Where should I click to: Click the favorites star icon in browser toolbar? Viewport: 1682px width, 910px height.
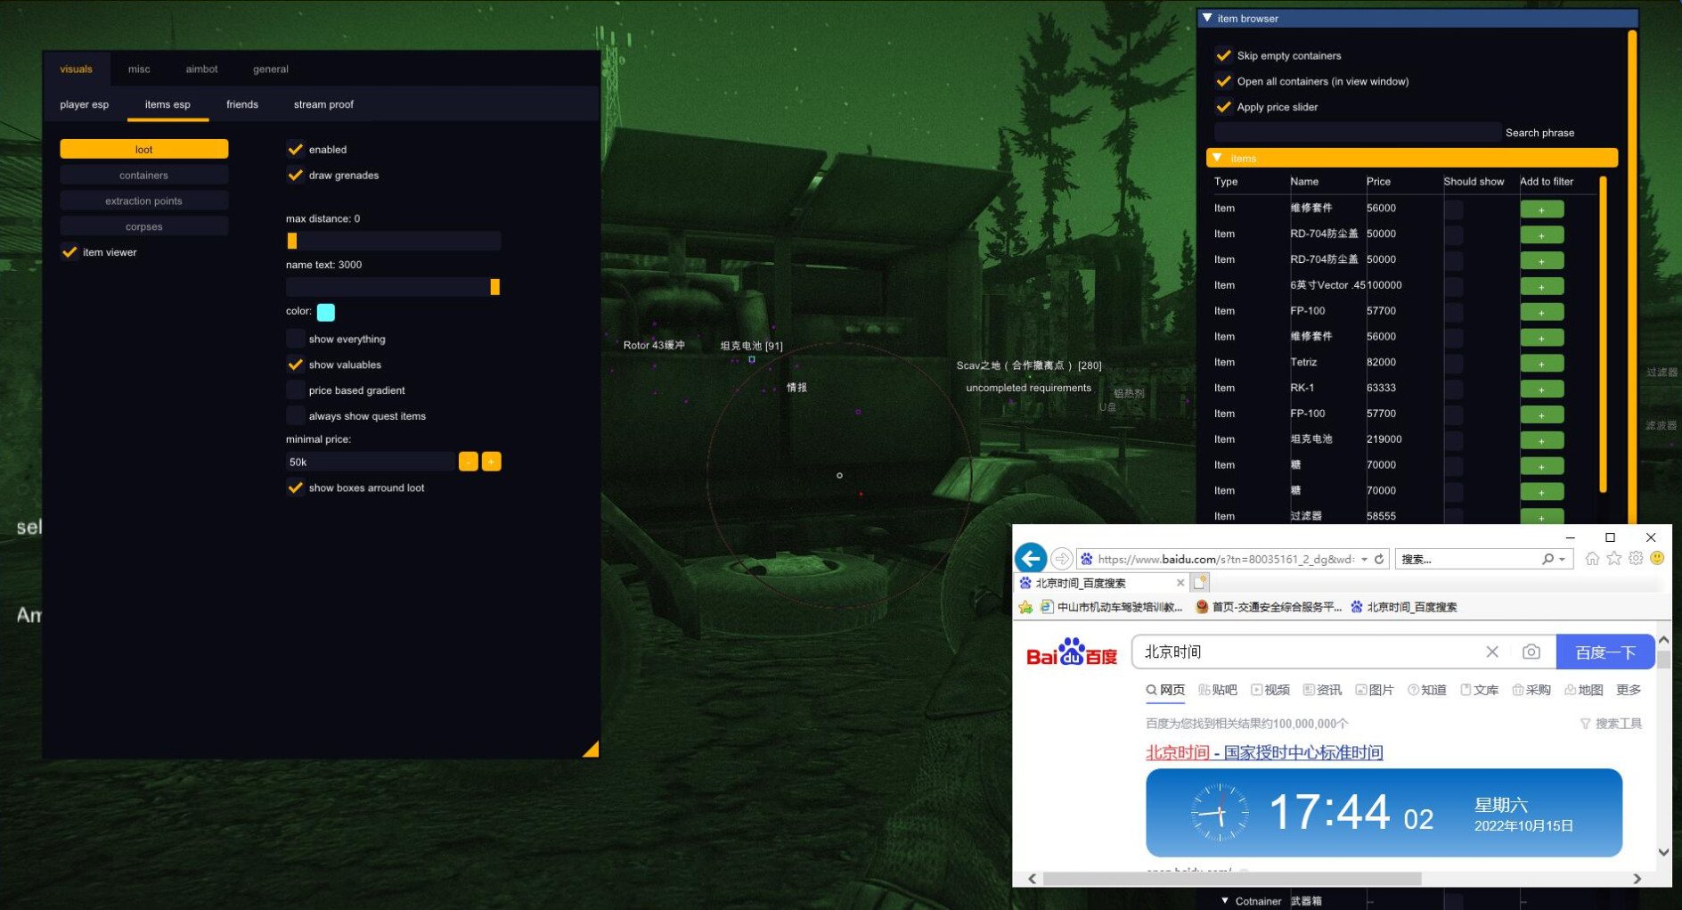(1614, 559)
